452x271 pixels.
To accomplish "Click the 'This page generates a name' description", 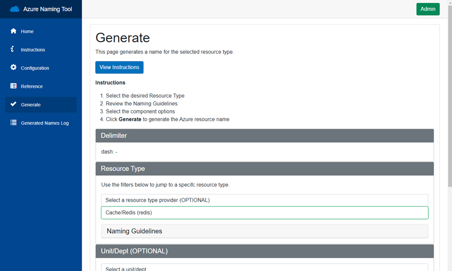I will coord(165,52).
